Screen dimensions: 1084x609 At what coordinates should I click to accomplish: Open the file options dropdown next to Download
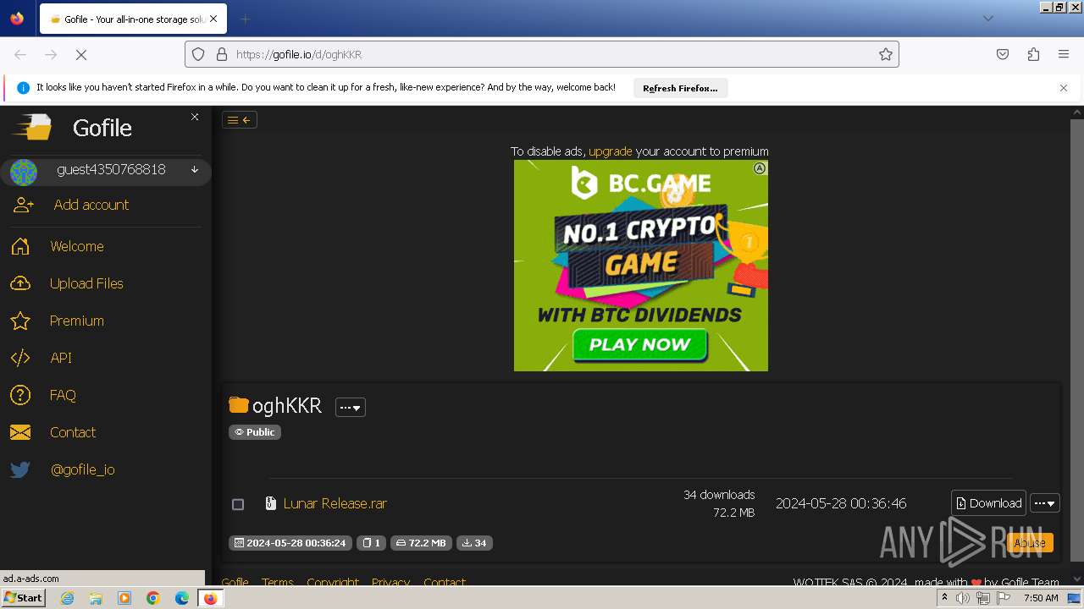coord(1045,503)
